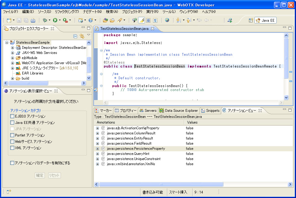Click the Print icon in toolbar
This screenshot has height=198, width=296.
(x=33, y=20)
